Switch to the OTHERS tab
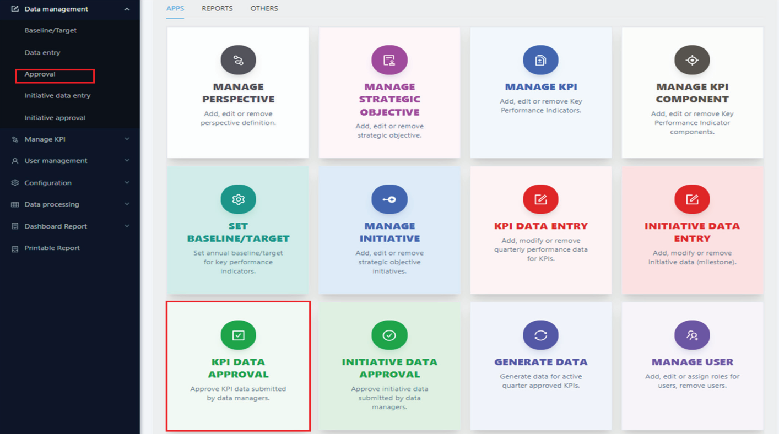This screenshot has width=779, height=434. coord(264,9)
